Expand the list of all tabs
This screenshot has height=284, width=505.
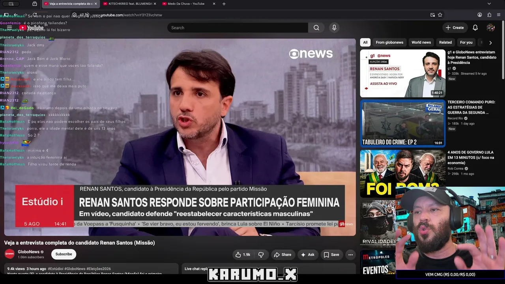tap(489, 4)
